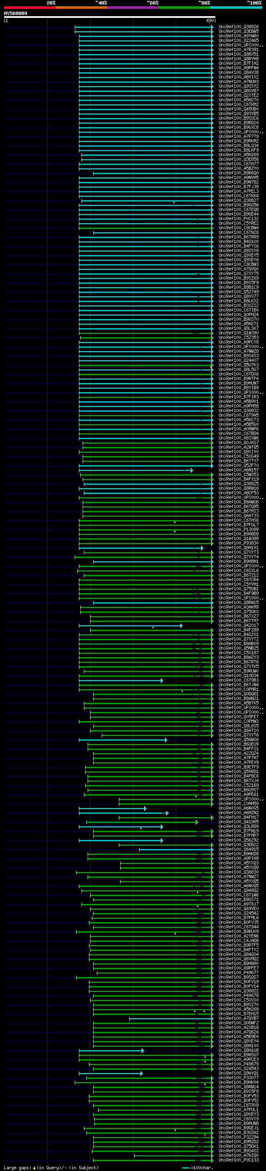Select the UniRef100_Q84V38 label
Screen dimensions: 266x1171
click(239, 72)
